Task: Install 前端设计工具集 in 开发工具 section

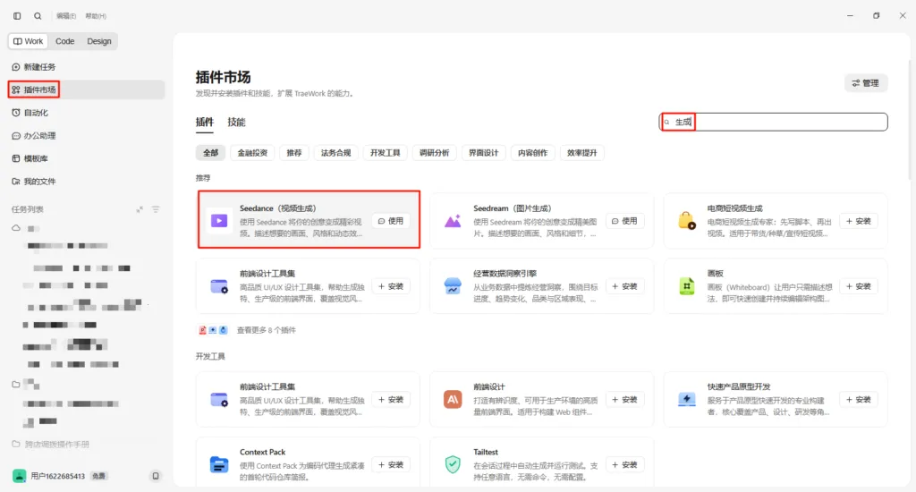Action: (x=390, y=400)
